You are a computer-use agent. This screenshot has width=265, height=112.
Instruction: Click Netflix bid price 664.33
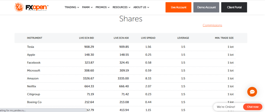click(89, 86)
